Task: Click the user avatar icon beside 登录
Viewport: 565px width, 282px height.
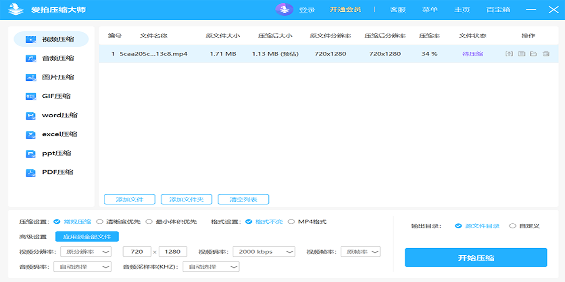Action: (x=284, y=9)
